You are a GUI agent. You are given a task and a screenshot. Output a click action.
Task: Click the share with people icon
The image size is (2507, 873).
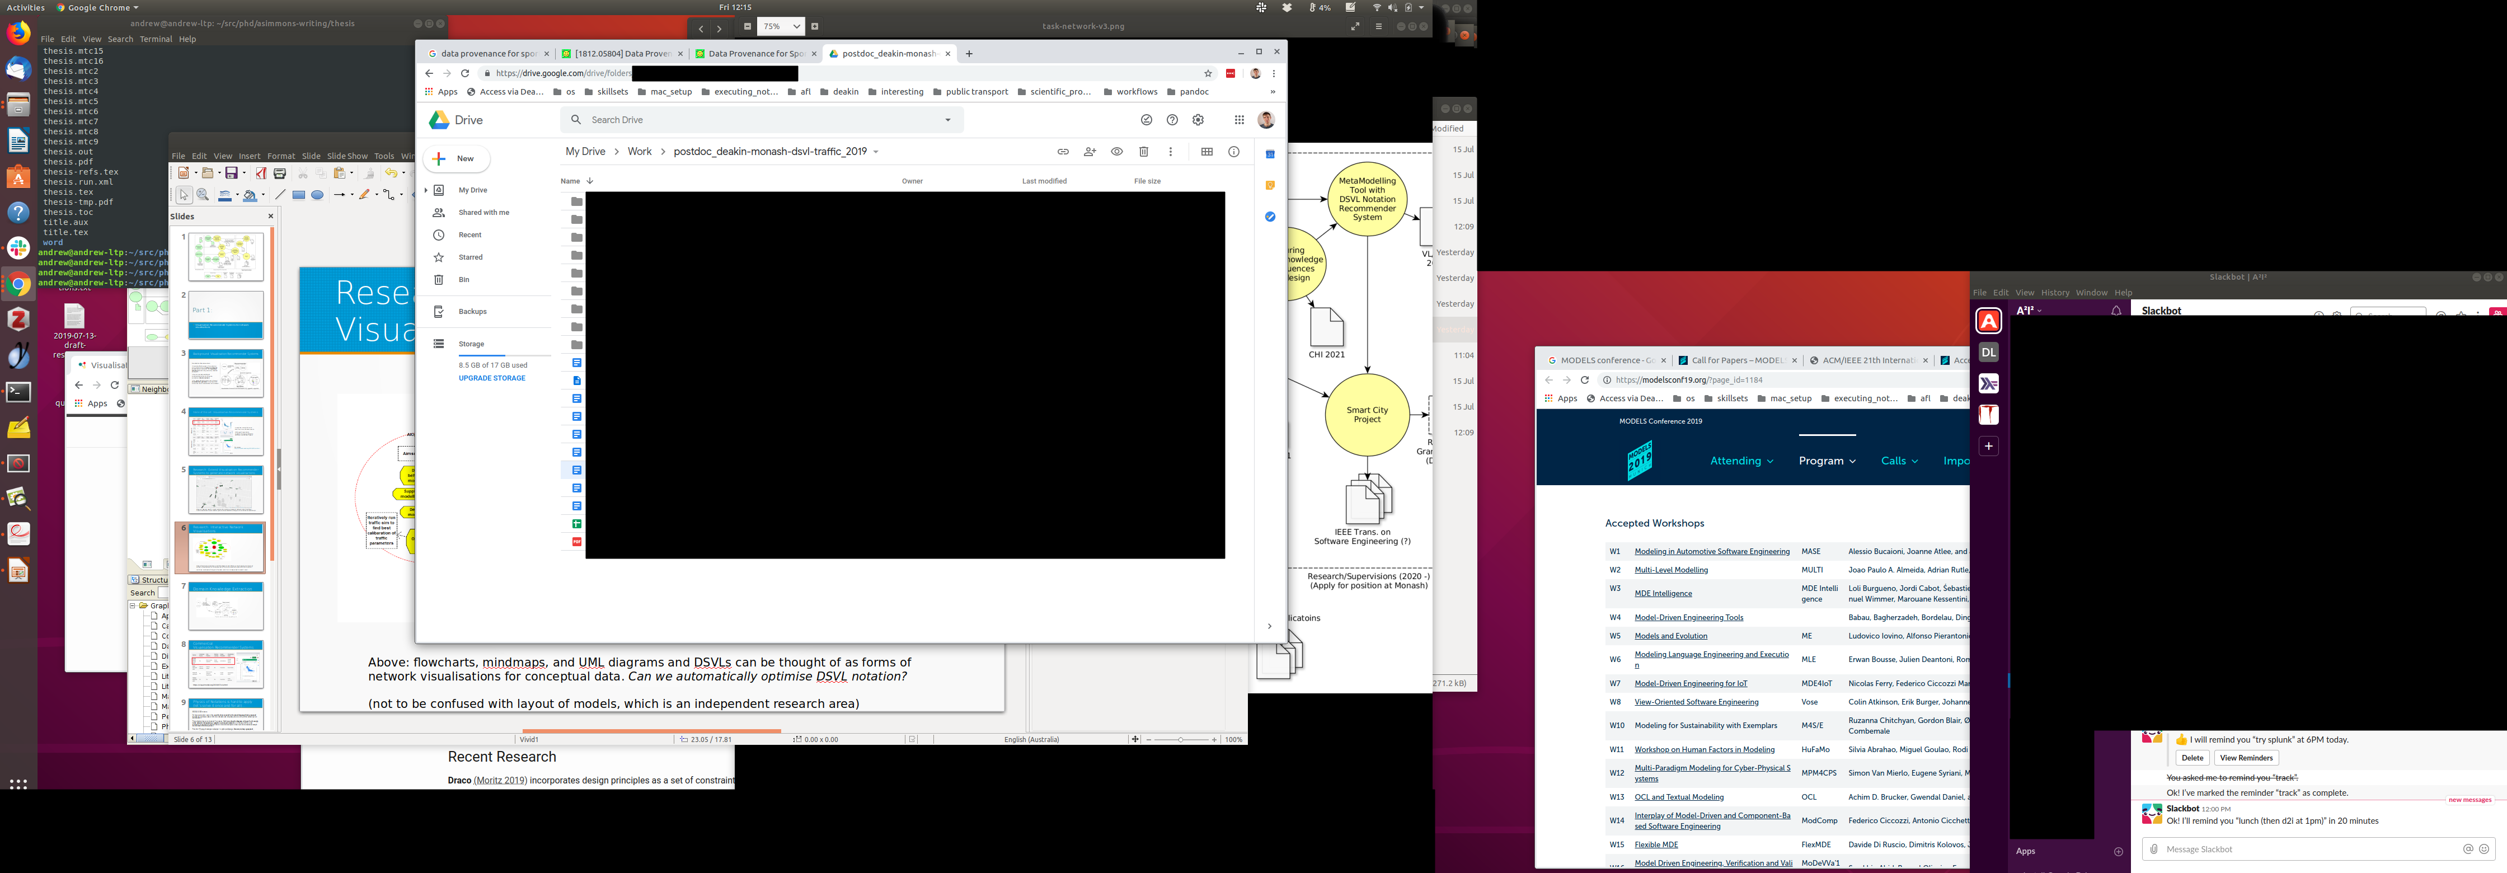[1090, 152]
